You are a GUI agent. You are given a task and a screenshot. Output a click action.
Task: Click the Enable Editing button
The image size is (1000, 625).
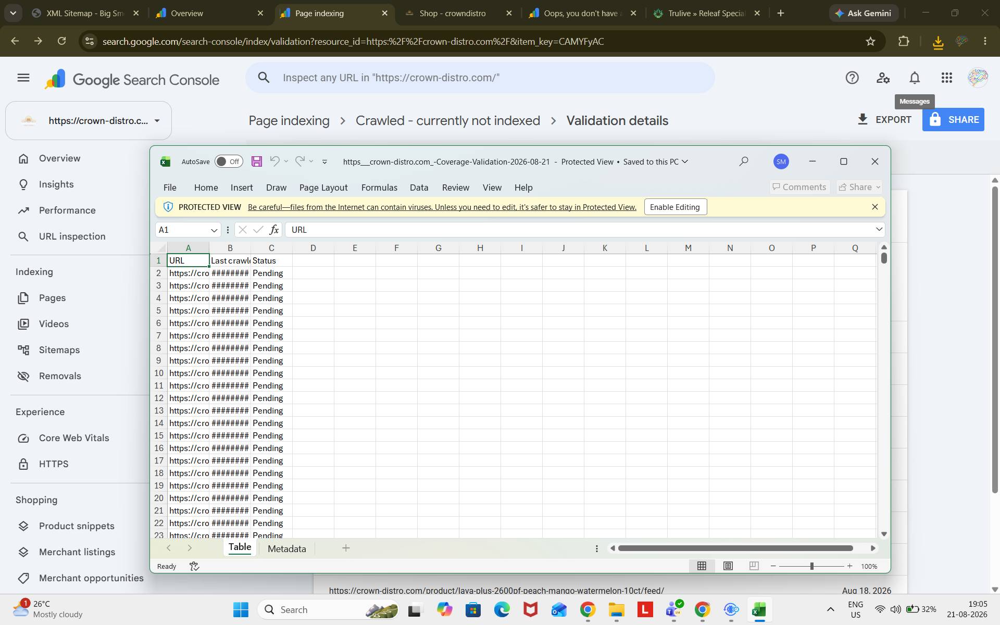(675, 207)
